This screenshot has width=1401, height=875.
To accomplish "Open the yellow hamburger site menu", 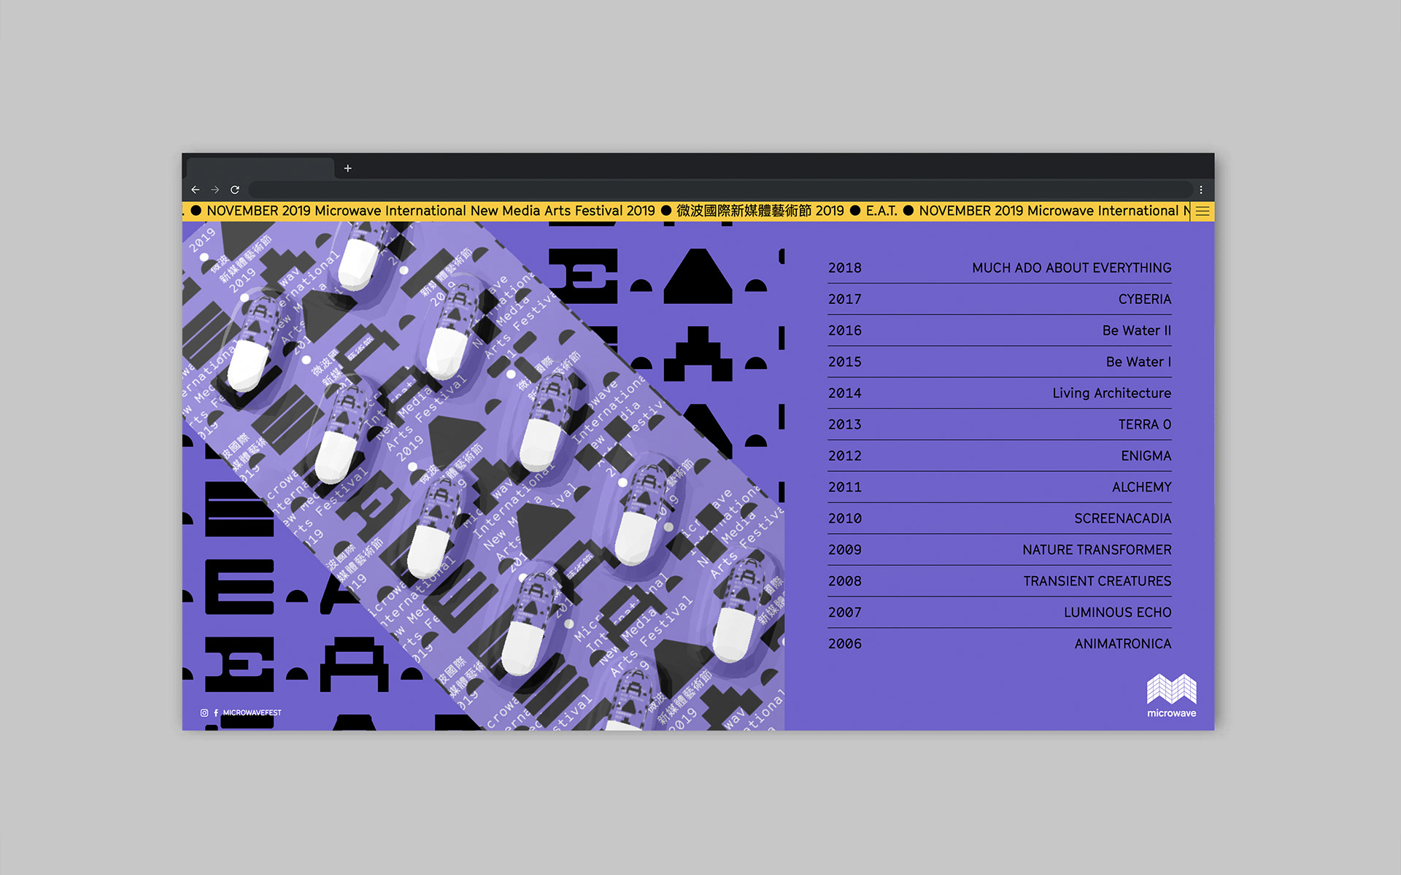I will point(1203,211).
